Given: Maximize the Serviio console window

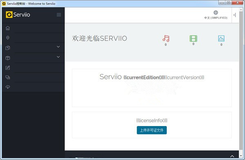Looking at the screenshot, I should click(228, 3).
